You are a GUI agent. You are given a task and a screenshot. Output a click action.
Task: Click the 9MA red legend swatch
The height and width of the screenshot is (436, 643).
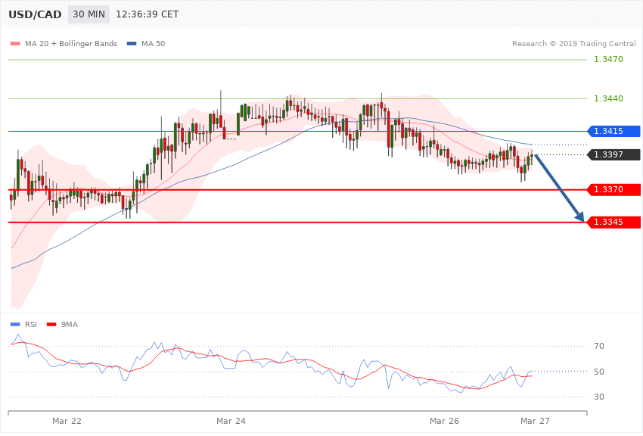(x=51, y=325)
